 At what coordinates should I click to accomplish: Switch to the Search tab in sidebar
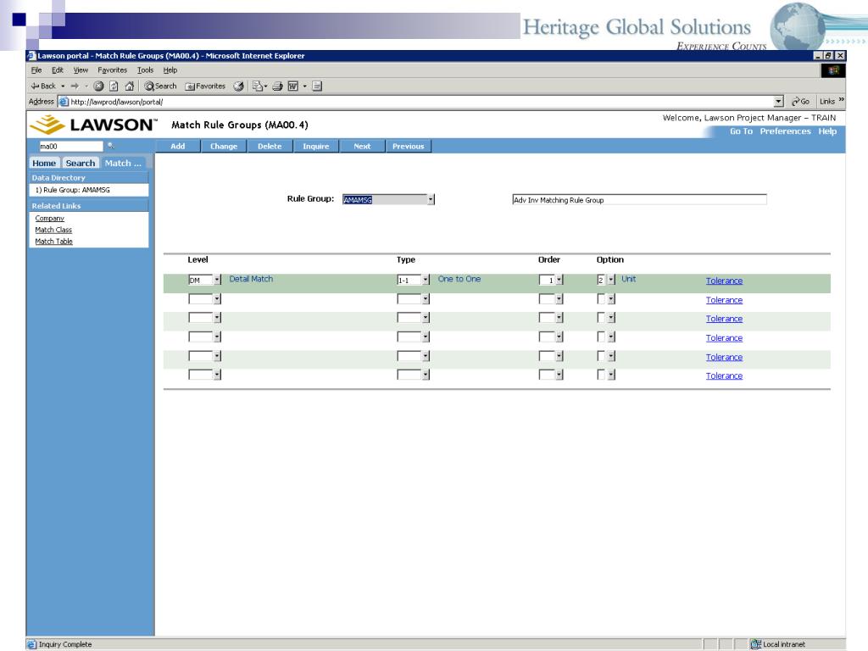(81, 163)
